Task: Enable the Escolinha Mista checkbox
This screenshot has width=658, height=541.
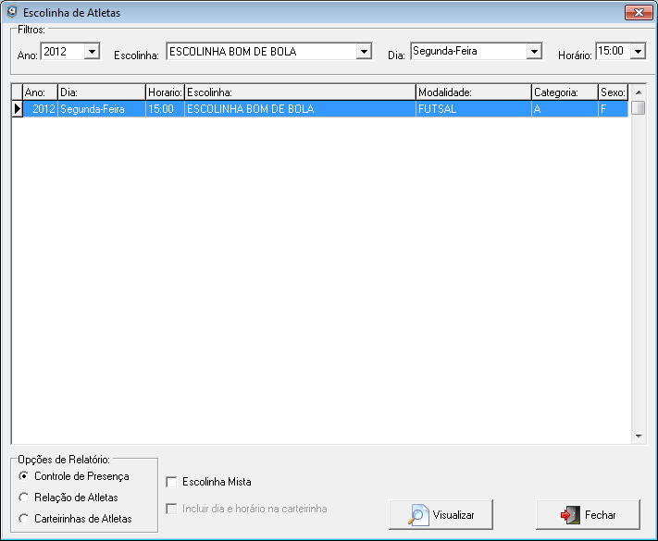Action: pos(171,482)
